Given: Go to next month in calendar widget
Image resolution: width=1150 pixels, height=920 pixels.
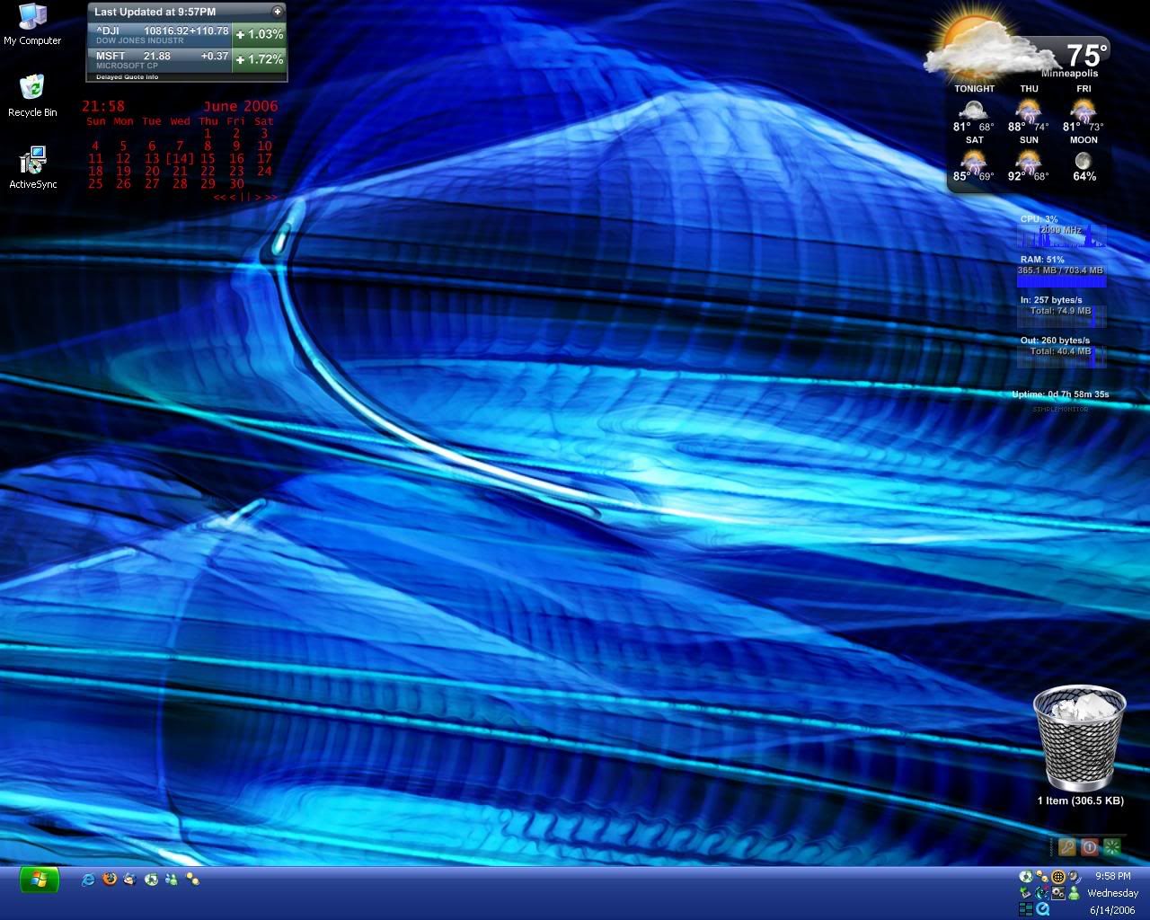Looking at the screenshot, I should [258, 197].
